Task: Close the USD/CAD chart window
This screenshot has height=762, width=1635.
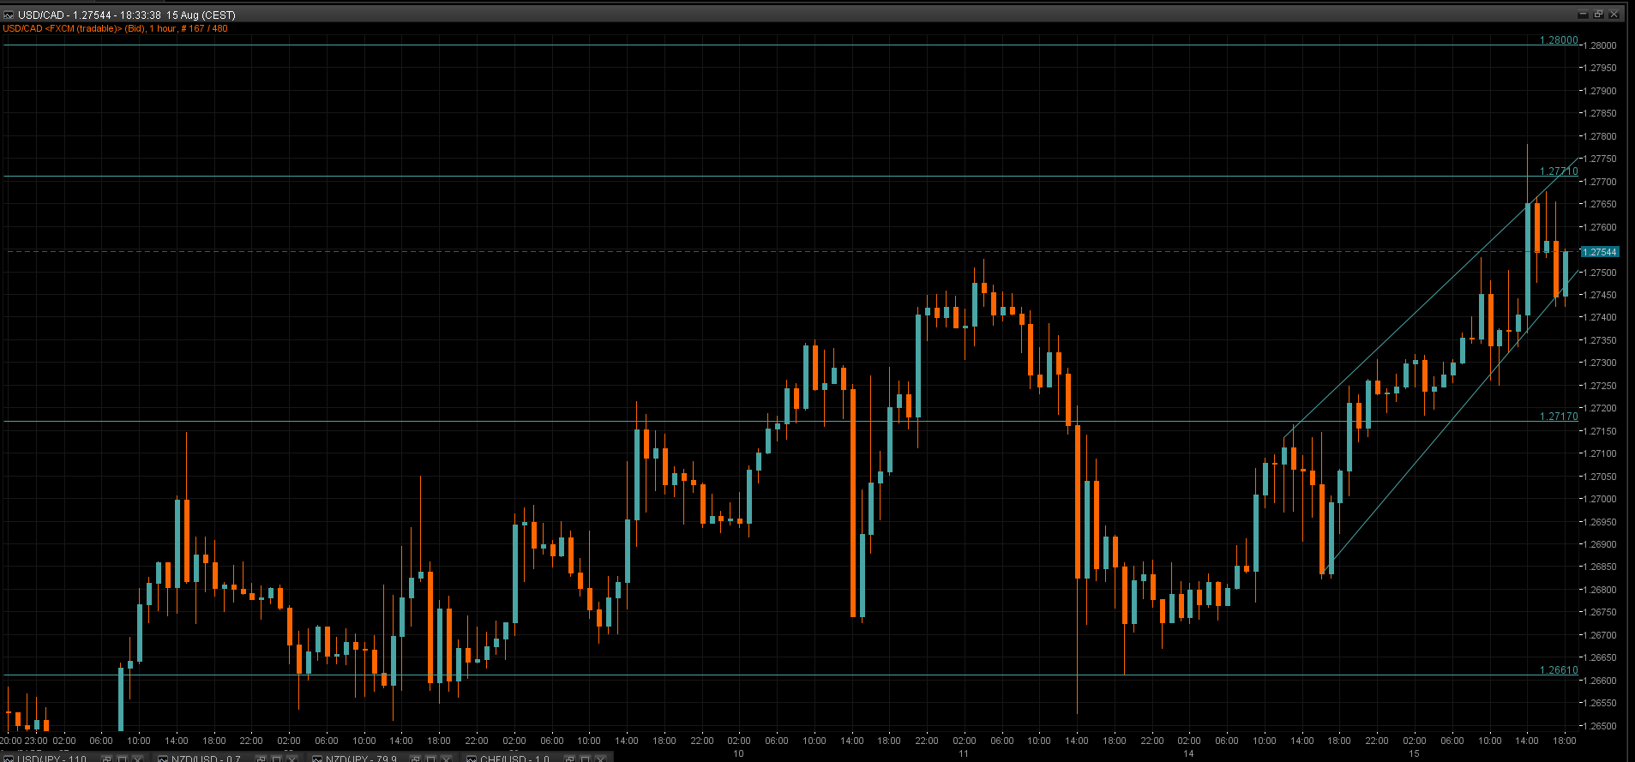Action: click(1614, 15)
